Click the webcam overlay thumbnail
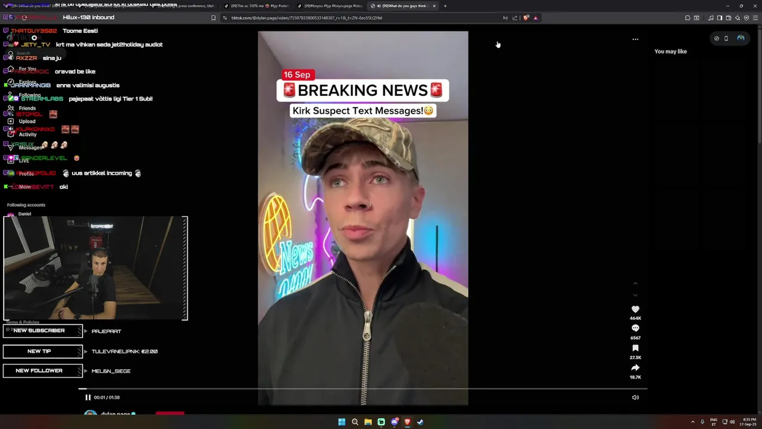This screenshot has width=762, height=429. (95, 268)
